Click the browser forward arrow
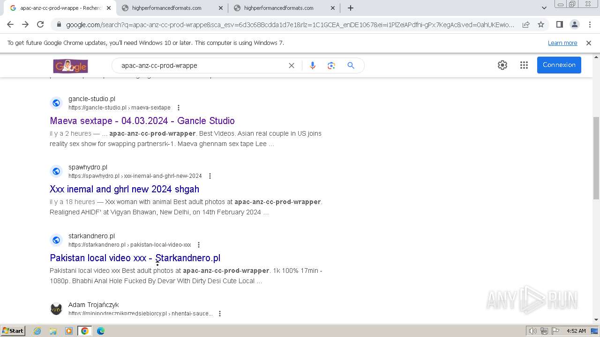The width and height of the screenshot is (600, 337). [x=25, y=24]
